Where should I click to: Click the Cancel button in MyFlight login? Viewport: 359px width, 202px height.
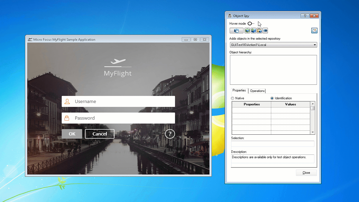[x=100, y=134]
